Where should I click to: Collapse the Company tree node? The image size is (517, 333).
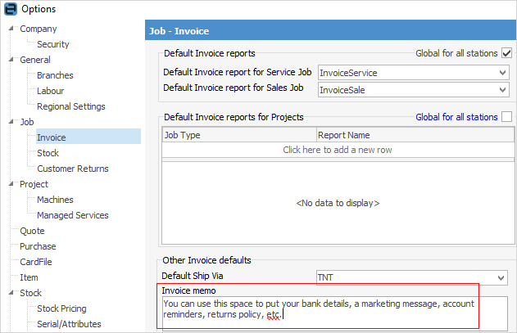[11, 29]
